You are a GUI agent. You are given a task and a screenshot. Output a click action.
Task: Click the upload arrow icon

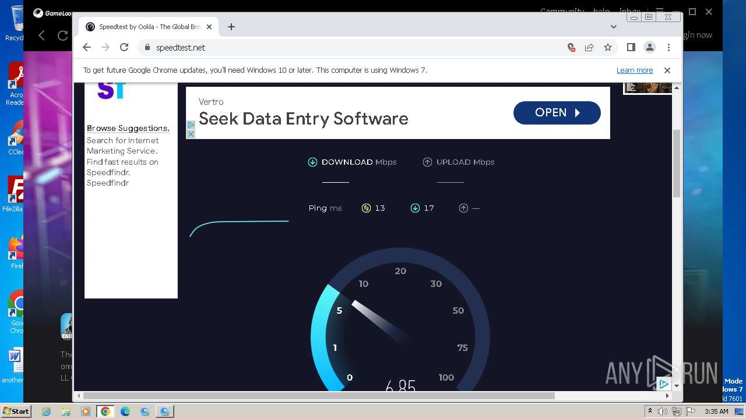click(427, 162)
